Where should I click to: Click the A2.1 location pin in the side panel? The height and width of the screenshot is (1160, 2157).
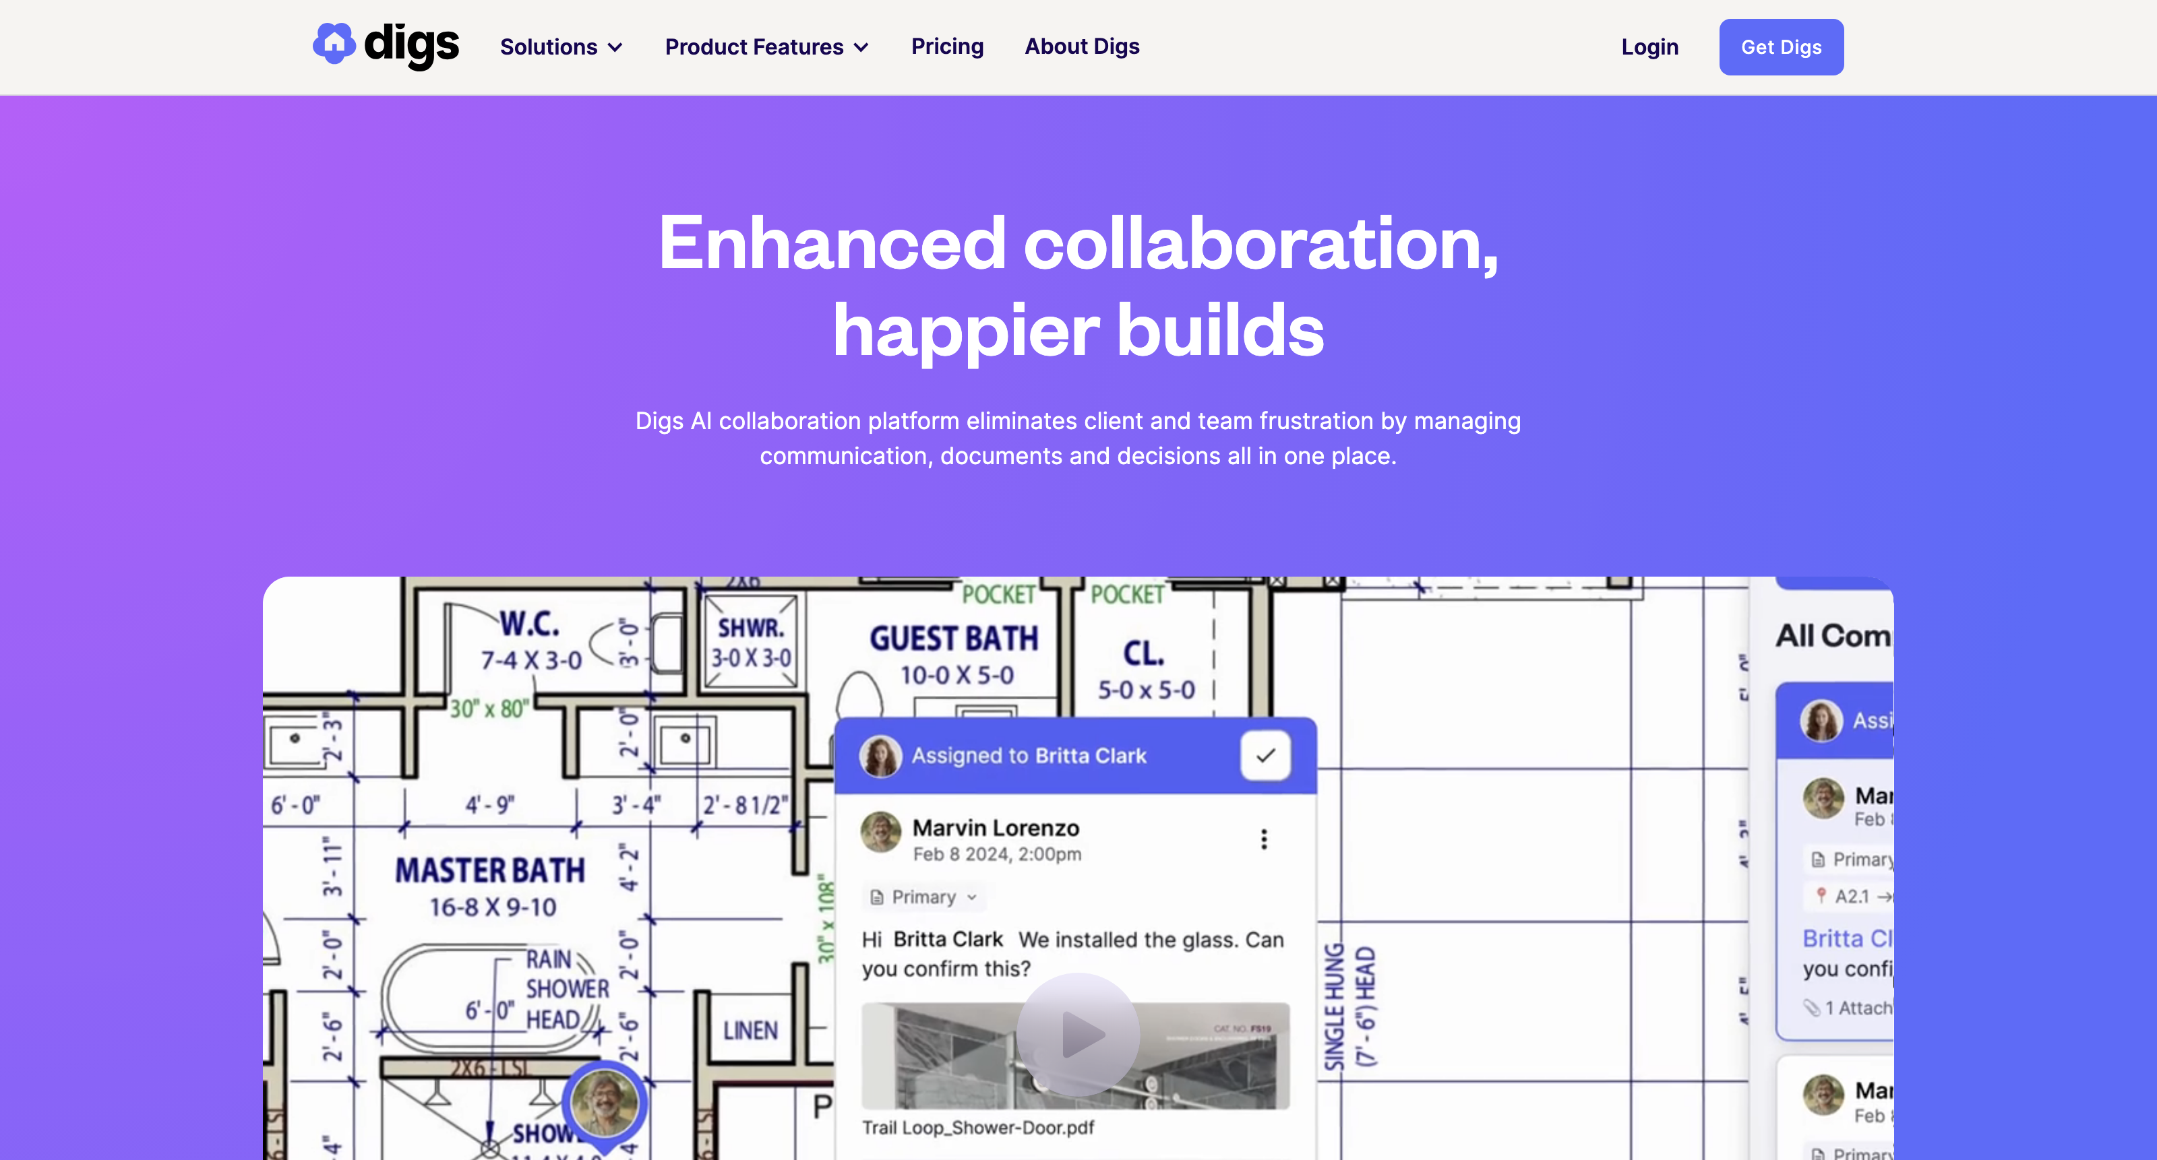1847,897
